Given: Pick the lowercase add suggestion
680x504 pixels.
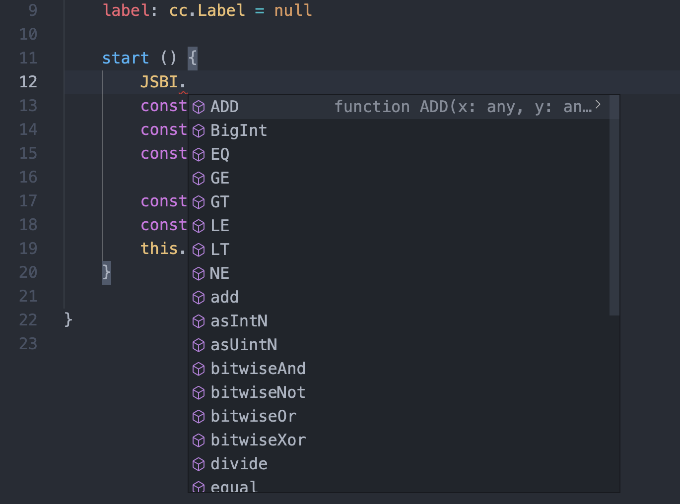Looking at the screenshot, I should tap(399, 297).
